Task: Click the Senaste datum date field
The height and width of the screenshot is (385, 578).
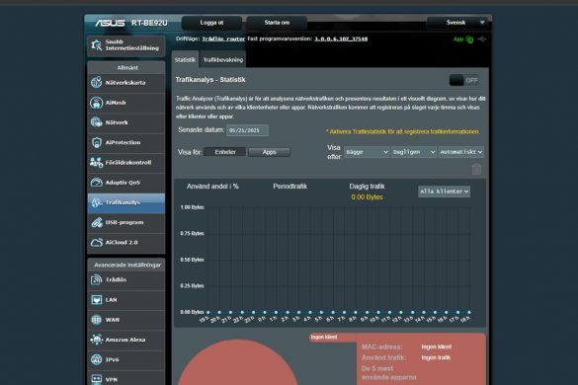Action: [x=247, y=130]
